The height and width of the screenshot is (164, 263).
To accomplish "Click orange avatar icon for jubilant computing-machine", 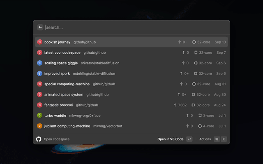I will (39, 126).
